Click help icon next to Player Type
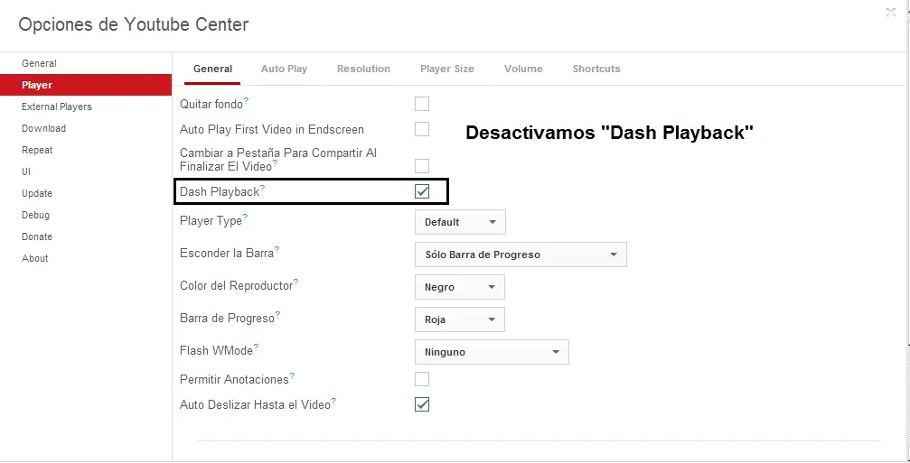Image resolution: width=910 pixels, height=463 pixels. pos(245,218)
